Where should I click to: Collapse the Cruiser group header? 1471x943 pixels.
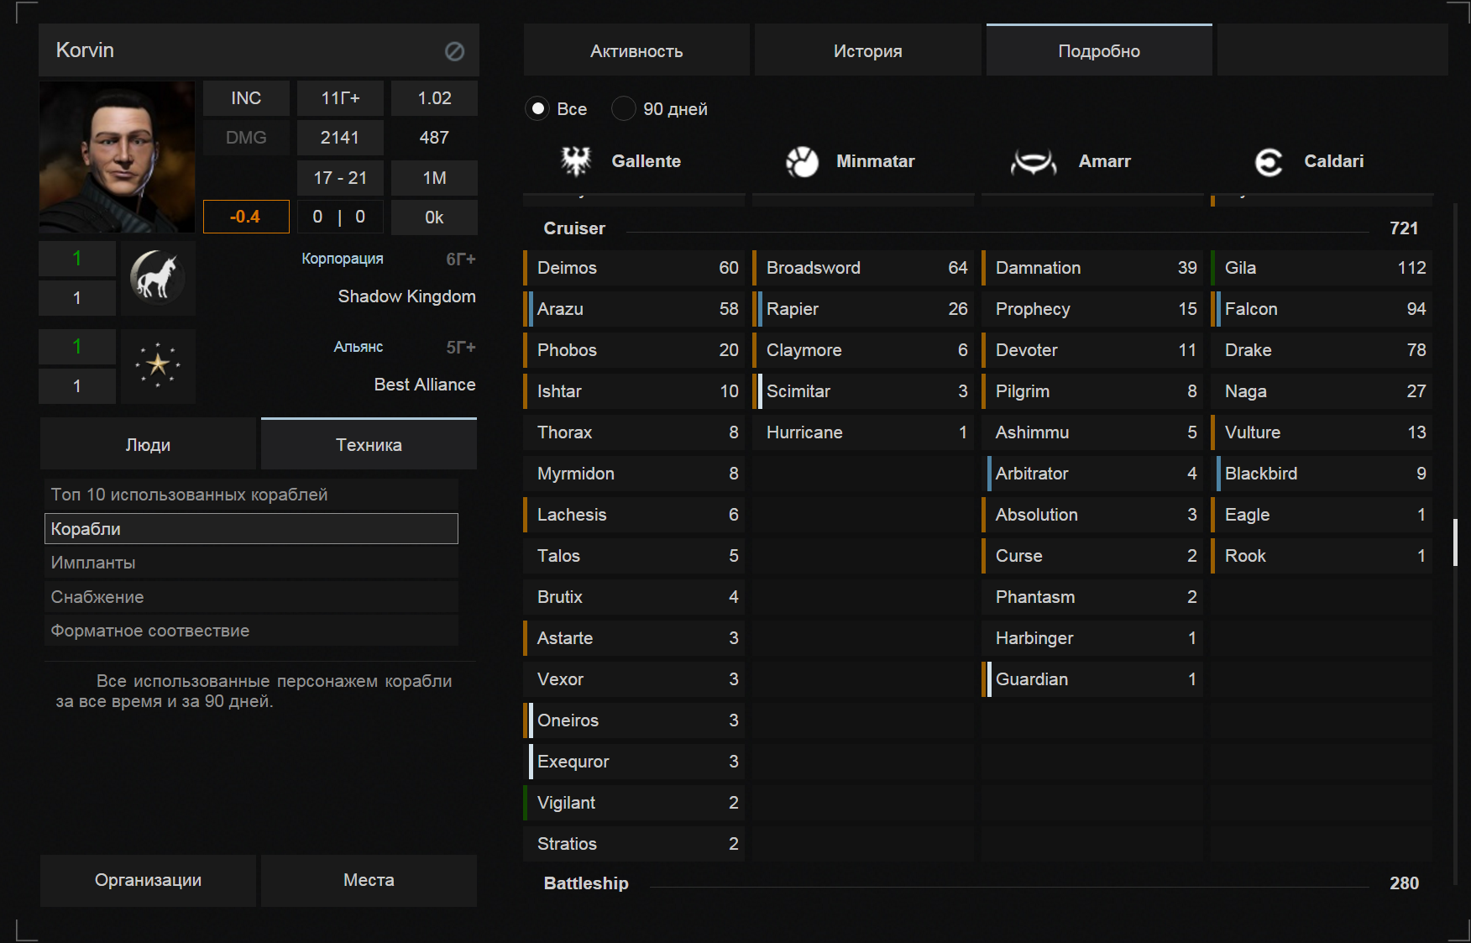tap(978, 228)
